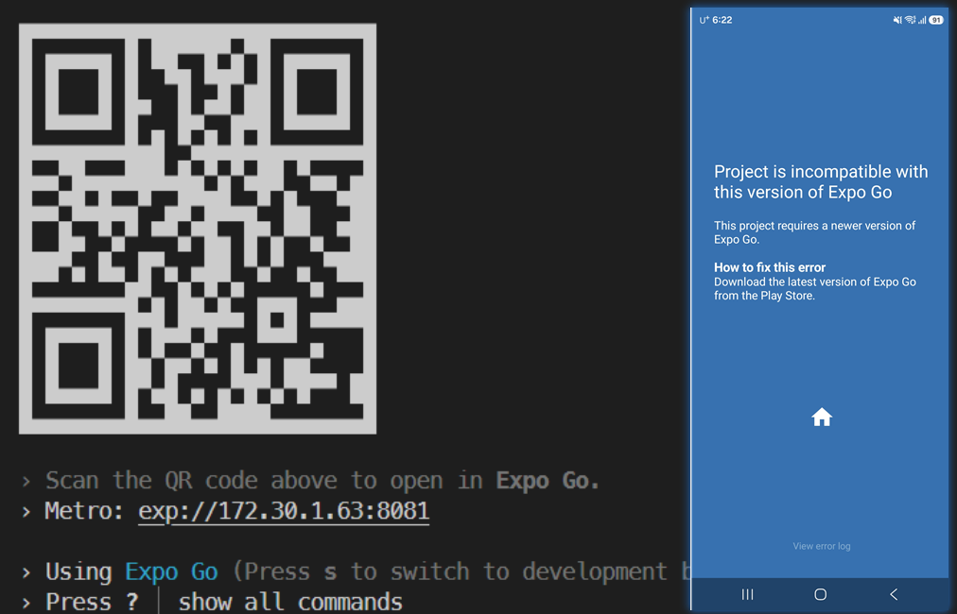Click the cyan "Expo Go" text in terminal

171,571
